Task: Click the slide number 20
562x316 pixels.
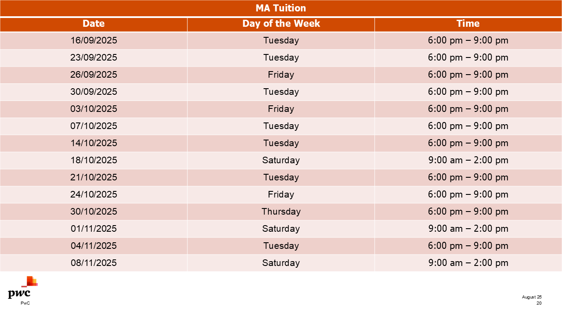Action: click(x=539, y=303)
